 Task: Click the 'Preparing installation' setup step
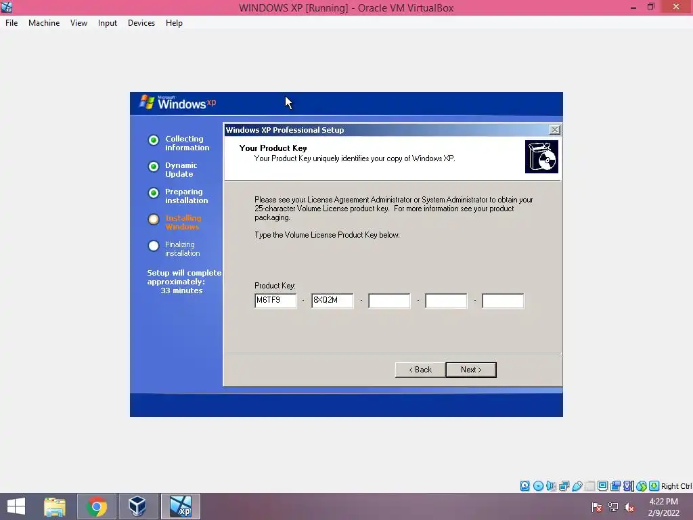187,196
